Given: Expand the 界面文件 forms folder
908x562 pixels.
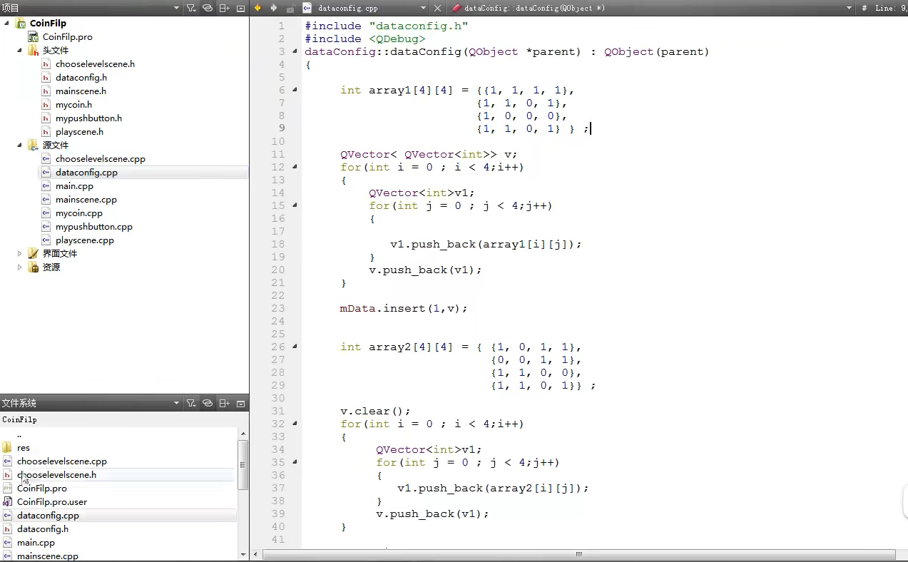Looking at the screenshot, I should [20, 254].
